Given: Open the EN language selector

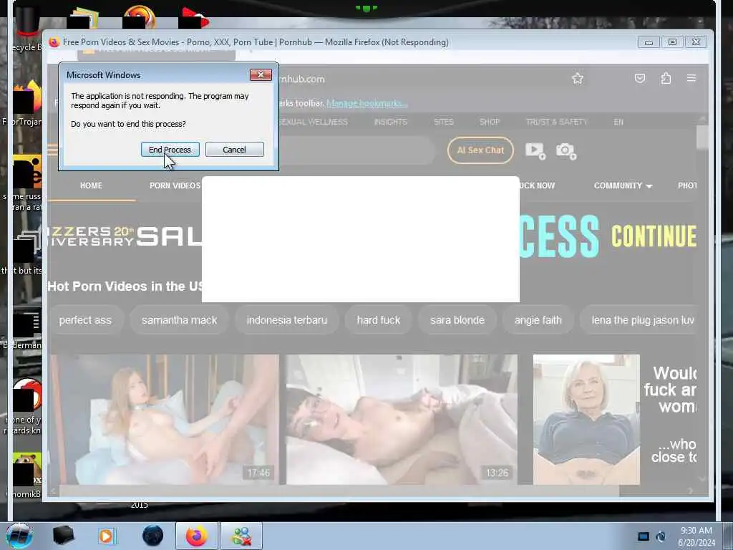Looking at the screenshot, I should pos(618,122).
